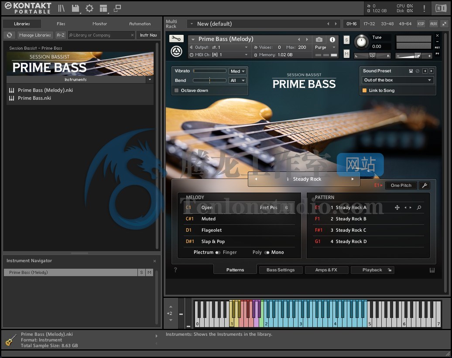Close the Instrument Navigator panel
Image resolution: width=452 pixels, height=358 pixels.
coord(154,261)
